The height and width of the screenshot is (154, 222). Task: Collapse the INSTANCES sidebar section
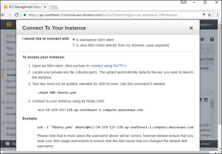point(3,69)
